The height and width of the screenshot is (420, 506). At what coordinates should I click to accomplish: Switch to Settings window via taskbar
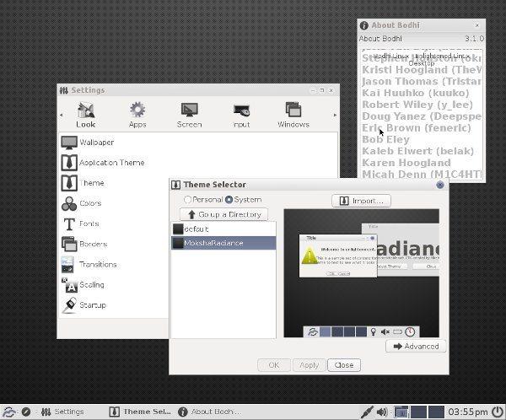(x=62, y=412)
